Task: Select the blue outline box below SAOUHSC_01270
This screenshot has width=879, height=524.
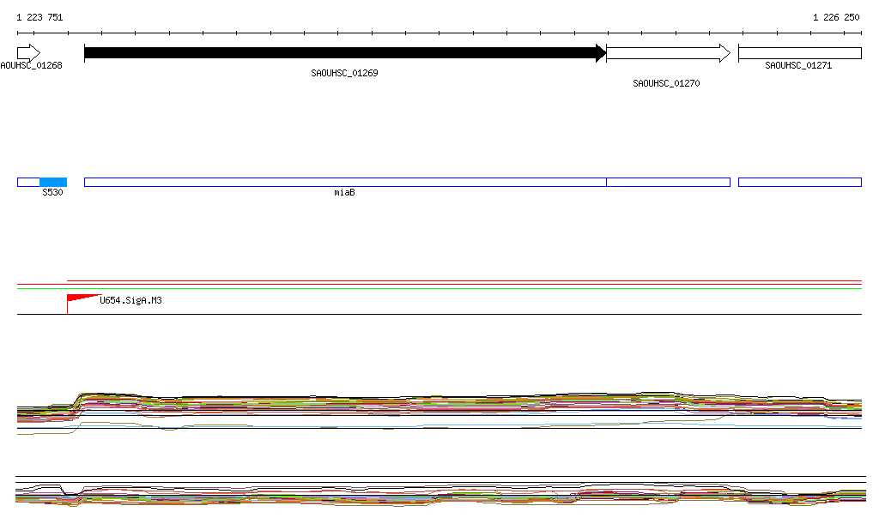Action: click(668, 182)
